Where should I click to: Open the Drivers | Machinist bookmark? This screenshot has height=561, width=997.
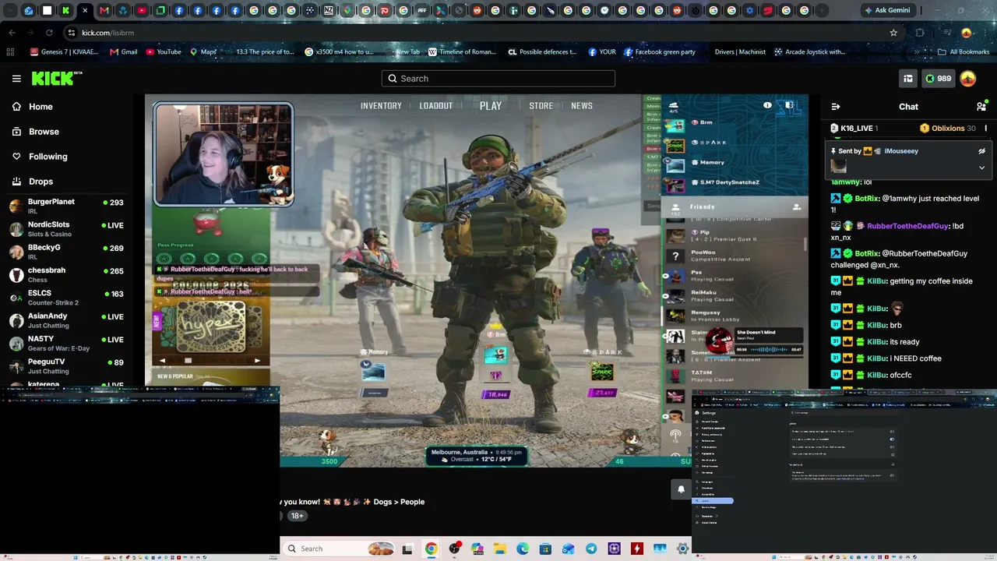pos(740,52)
